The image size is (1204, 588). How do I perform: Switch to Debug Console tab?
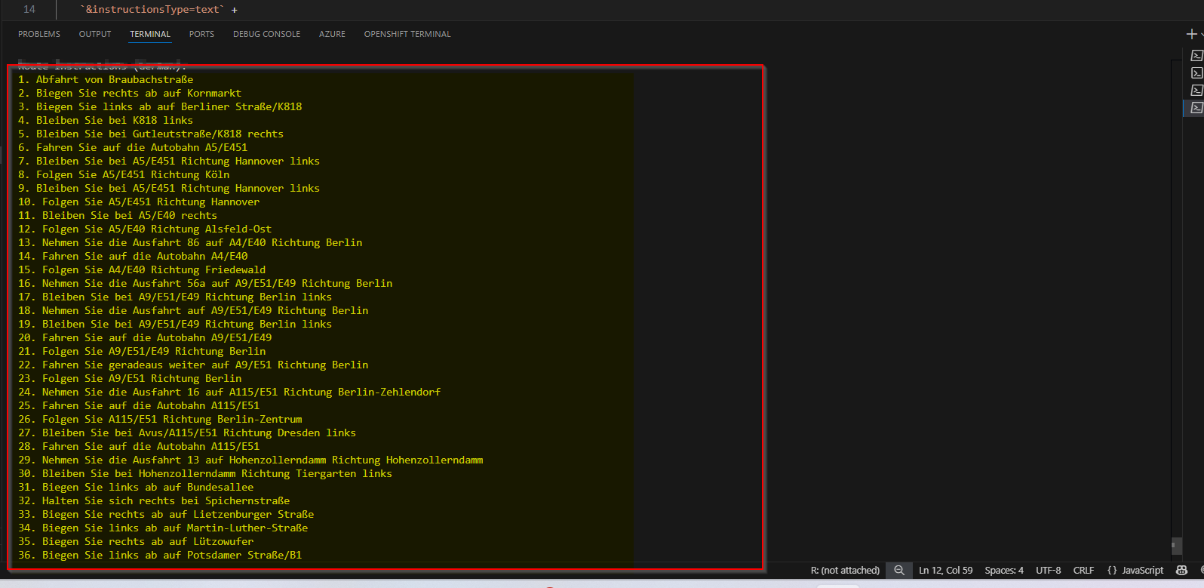266,34
